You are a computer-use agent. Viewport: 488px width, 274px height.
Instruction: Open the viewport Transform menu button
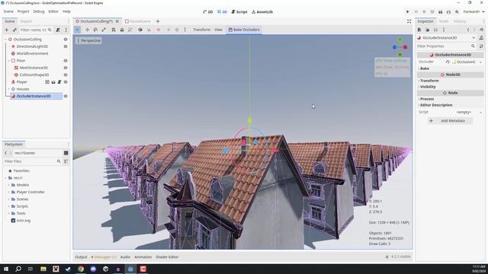[201, 30]
